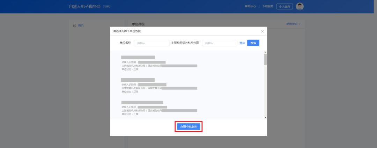
Task: Focus the 单位名称 input field
Action: pyautogui.click(x=151, y=43)
